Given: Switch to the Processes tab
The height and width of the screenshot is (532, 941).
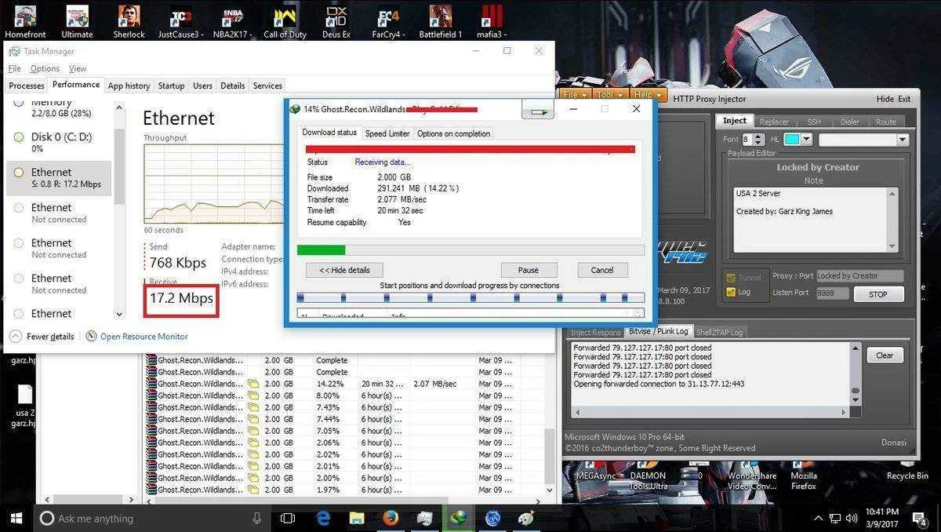Looking at the screenshot, I should (27, 86).
